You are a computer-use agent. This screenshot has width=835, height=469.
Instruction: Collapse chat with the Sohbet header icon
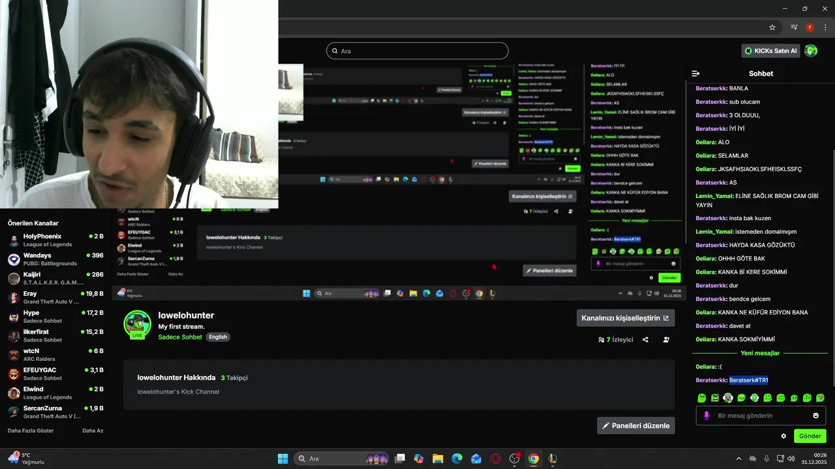[x=695, y=74]
